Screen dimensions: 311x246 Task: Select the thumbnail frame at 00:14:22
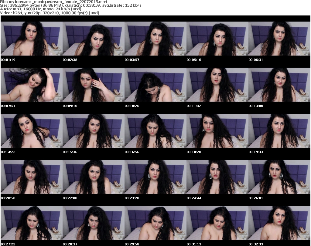pos(32,131)
